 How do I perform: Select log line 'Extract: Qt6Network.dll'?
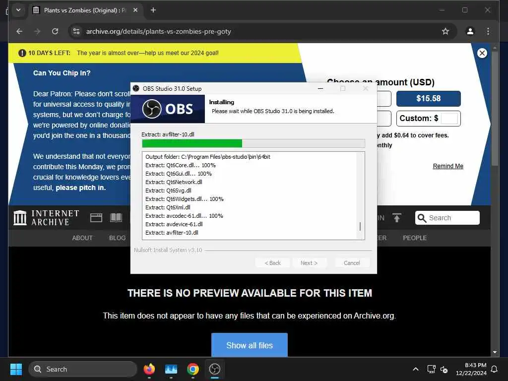(x=174, y=182)
